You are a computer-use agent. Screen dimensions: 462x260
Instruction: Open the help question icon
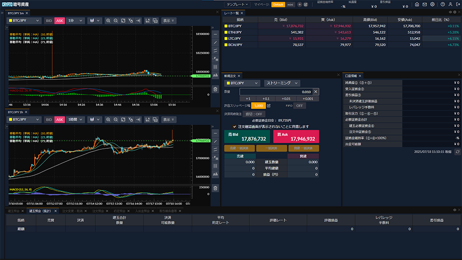[443, 4]
